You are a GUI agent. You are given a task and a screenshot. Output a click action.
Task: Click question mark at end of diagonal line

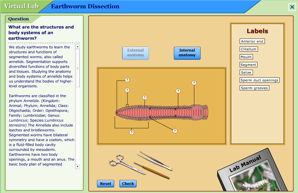175,131
